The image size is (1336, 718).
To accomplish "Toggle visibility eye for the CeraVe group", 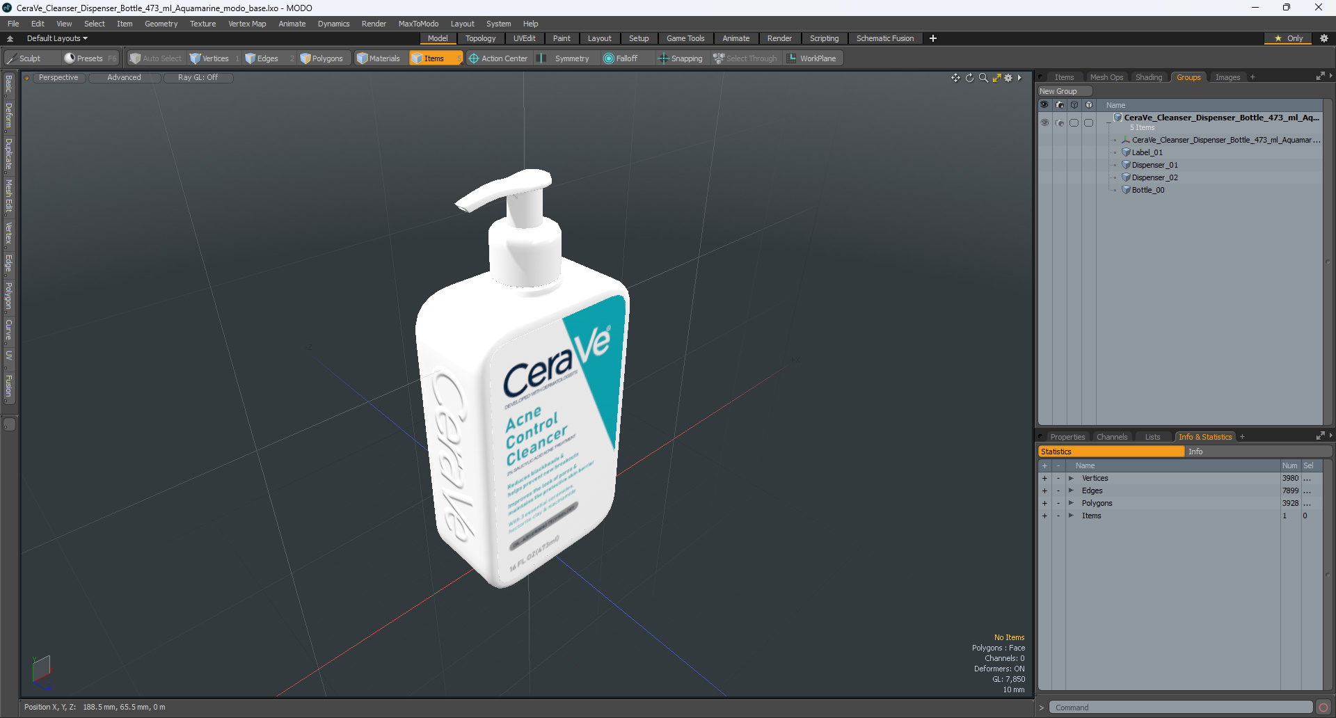I will [x=1044, y=122].
